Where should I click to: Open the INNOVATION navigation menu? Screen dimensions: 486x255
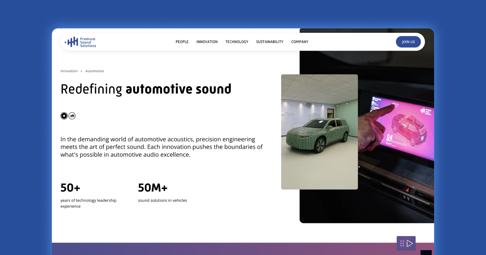[x=207, y=42]
